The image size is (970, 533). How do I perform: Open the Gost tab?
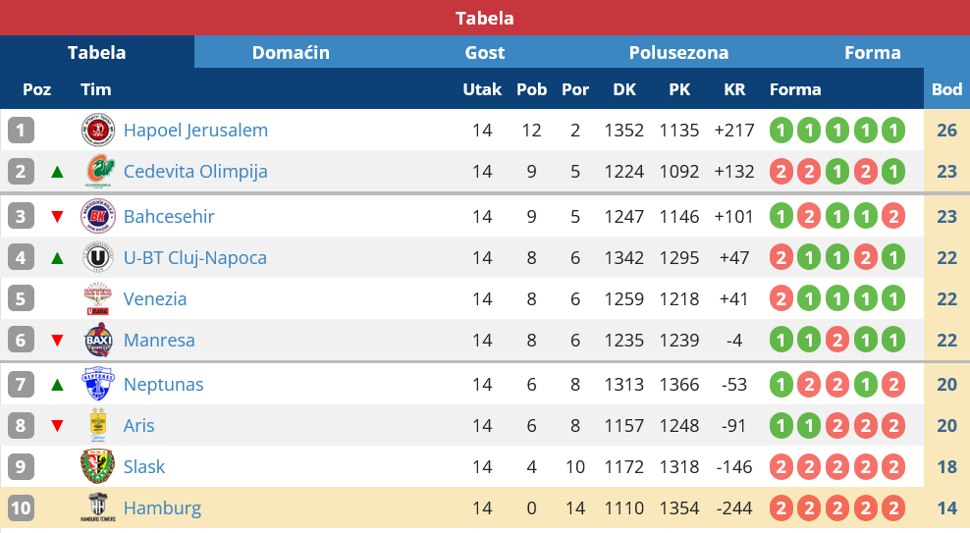[x=485, y=52]
